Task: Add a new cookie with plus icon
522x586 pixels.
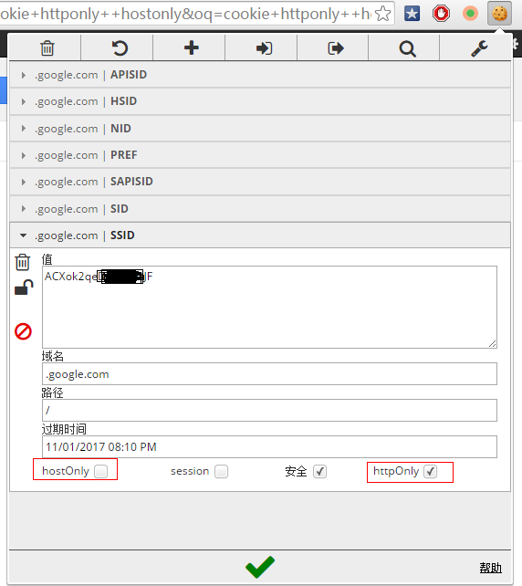Action: 192,47
